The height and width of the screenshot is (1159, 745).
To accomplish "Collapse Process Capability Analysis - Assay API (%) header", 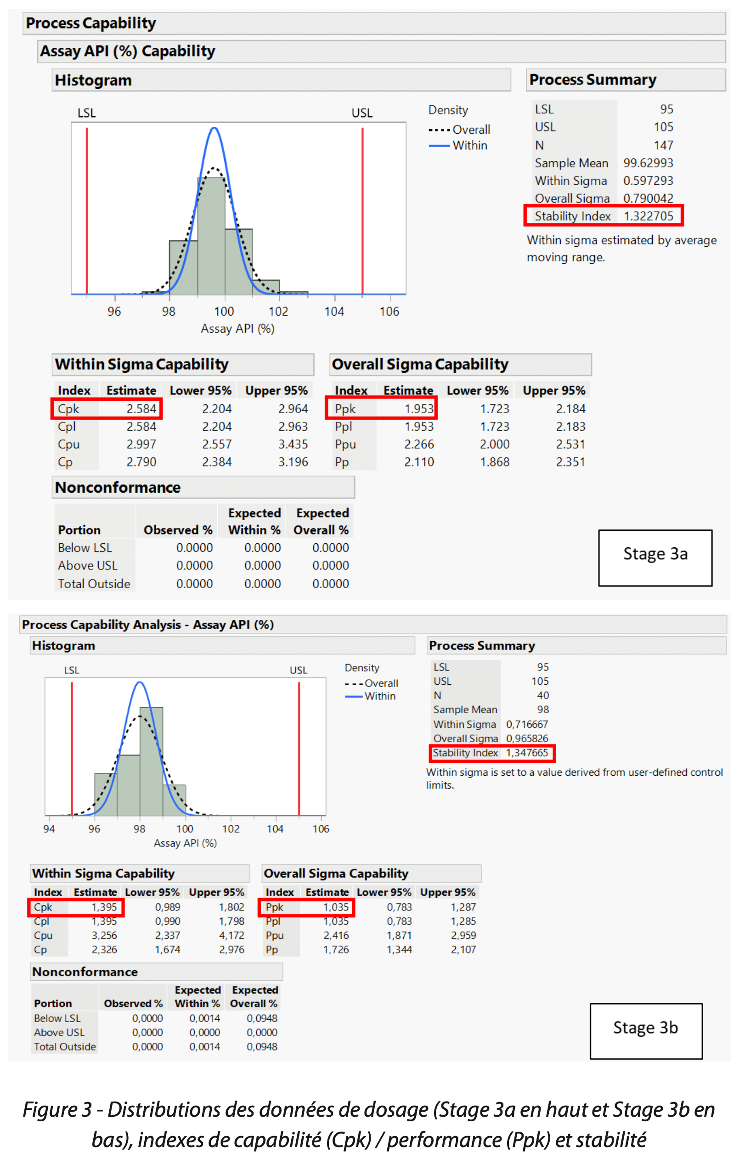I will (147, 624).
